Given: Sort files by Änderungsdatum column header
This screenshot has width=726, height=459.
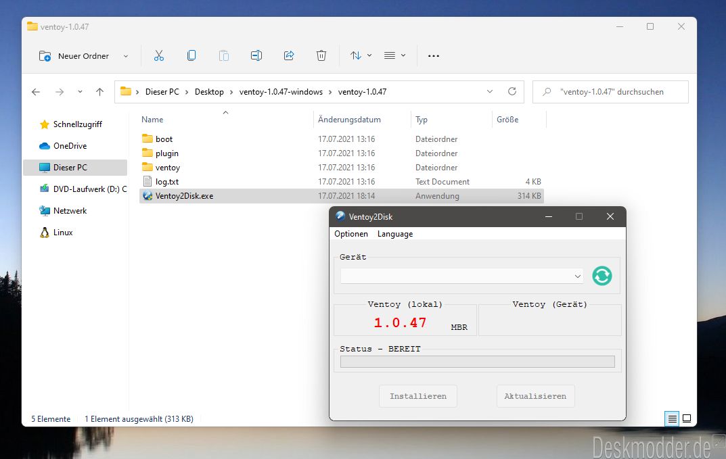Looking at the screenshot, I should tap(362, 120).
